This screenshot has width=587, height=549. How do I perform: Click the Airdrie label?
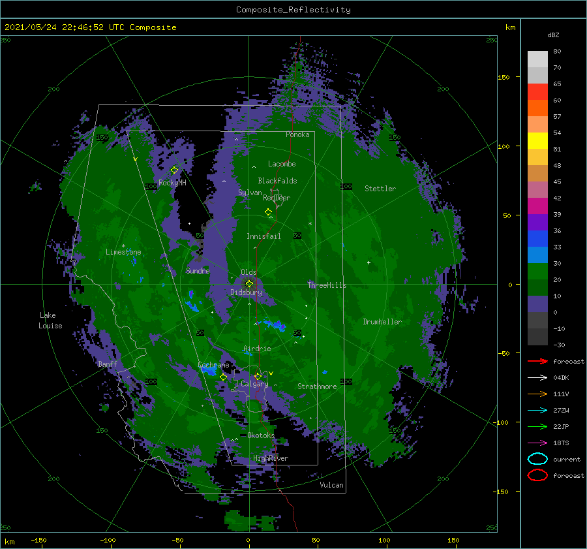257,349
